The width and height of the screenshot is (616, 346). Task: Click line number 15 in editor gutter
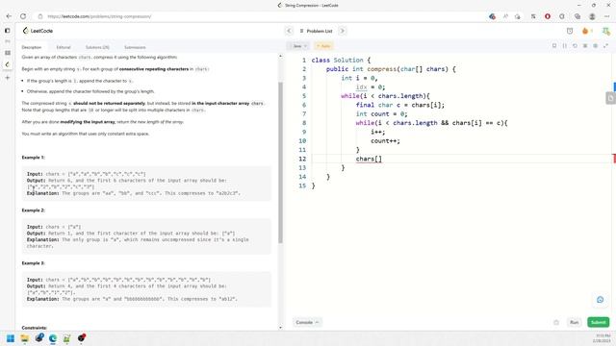click(x=302, y=185)
